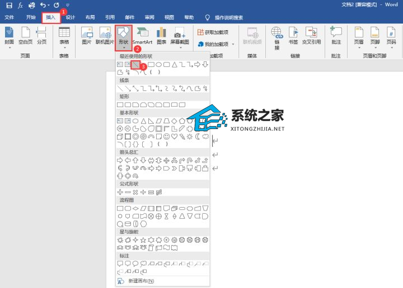Pick the smiley face basic shape
The image size is (403, 288).
point(167,136)
